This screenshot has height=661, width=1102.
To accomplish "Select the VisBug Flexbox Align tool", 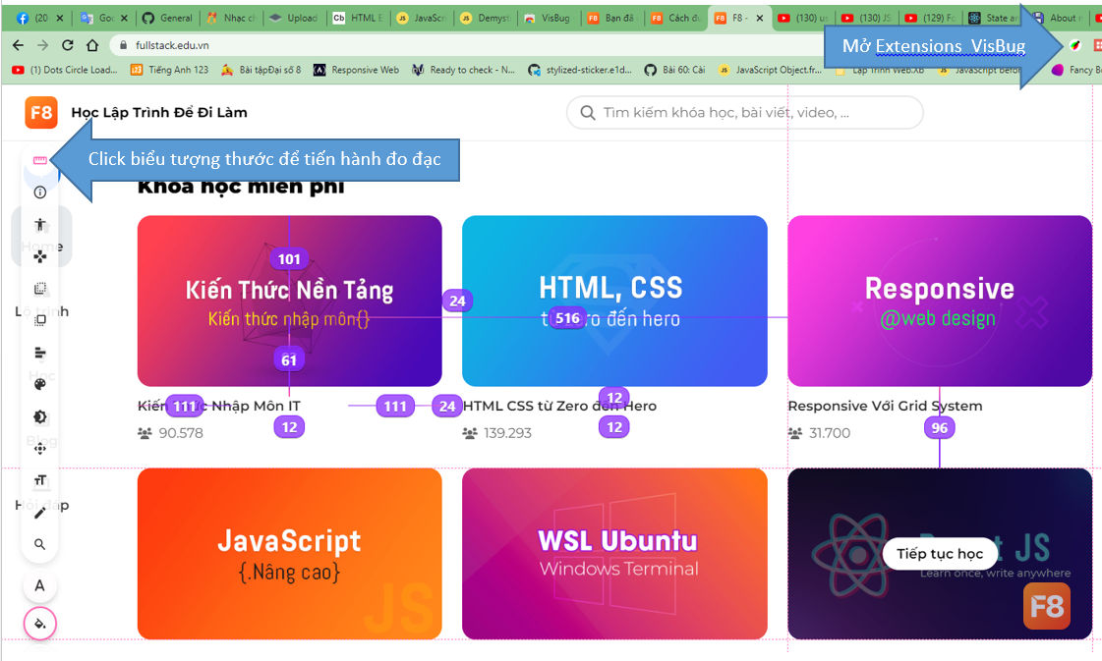I will [x=40, y=353].
